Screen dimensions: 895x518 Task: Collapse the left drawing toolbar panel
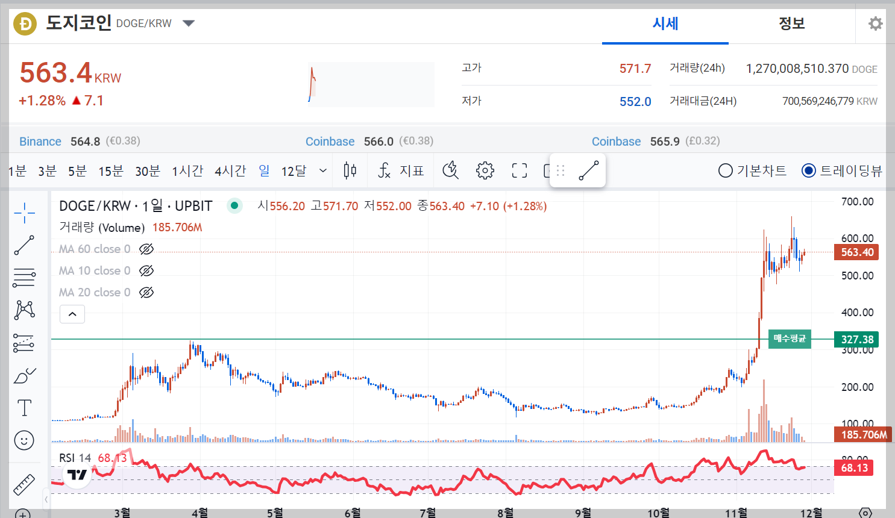tap(46, 499)
